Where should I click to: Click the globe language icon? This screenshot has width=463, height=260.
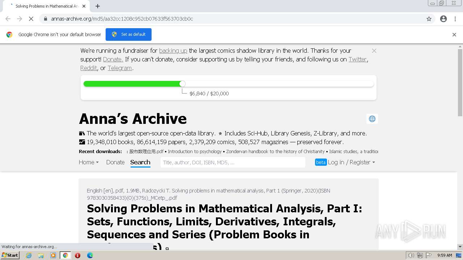(x=372, y=119)
